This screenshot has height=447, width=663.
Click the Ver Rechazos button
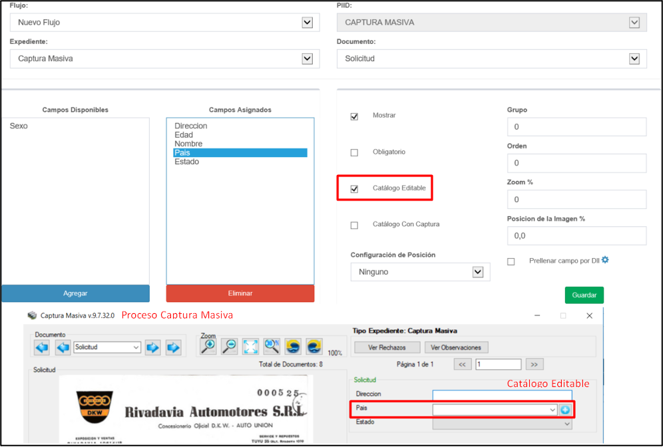click(387, 347)
